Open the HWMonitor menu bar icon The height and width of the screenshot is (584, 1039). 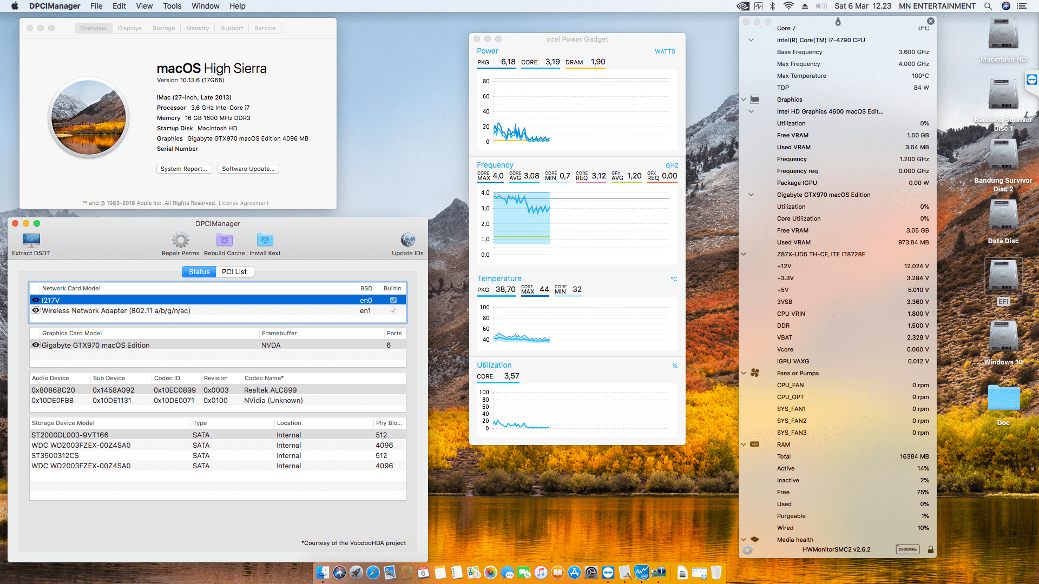pyautogui.click(x=758, y=6)
